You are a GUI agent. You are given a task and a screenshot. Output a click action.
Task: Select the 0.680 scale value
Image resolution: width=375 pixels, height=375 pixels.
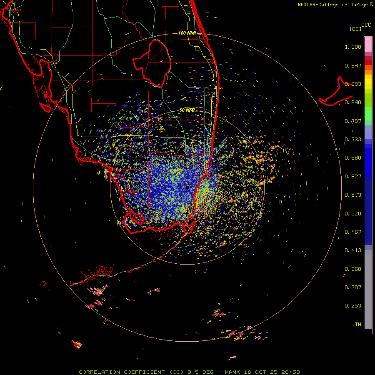click(x=353, y=158)
